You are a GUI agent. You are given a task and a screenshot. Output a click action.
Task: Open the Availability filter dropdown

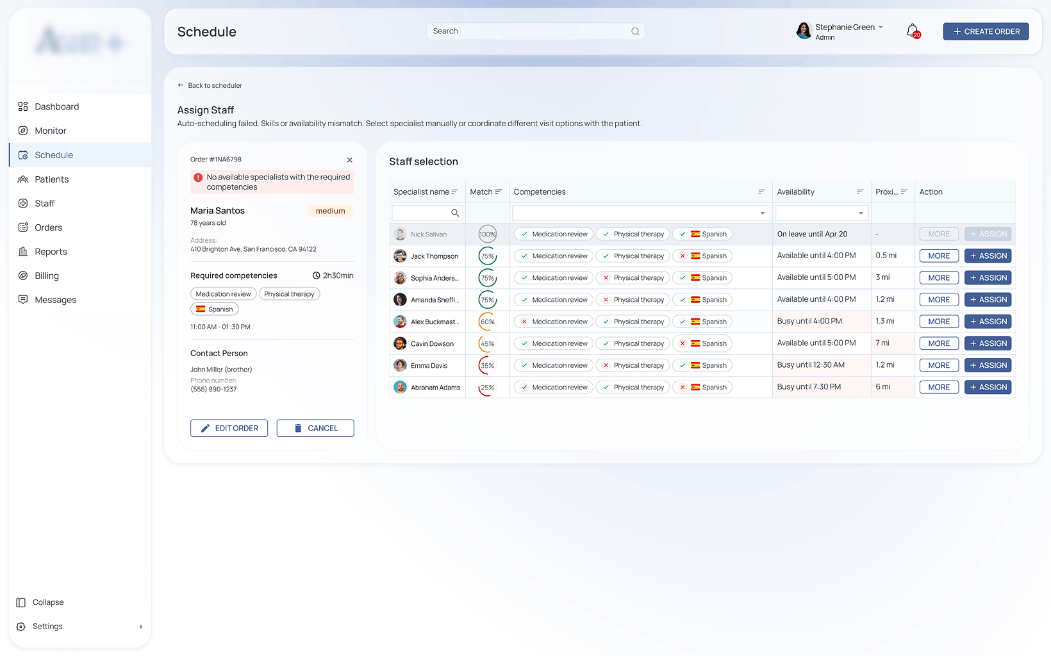[861, 213]
